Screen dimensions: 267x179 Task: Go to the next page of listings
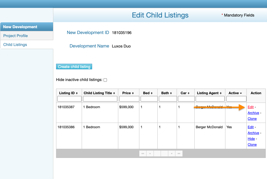172,153
